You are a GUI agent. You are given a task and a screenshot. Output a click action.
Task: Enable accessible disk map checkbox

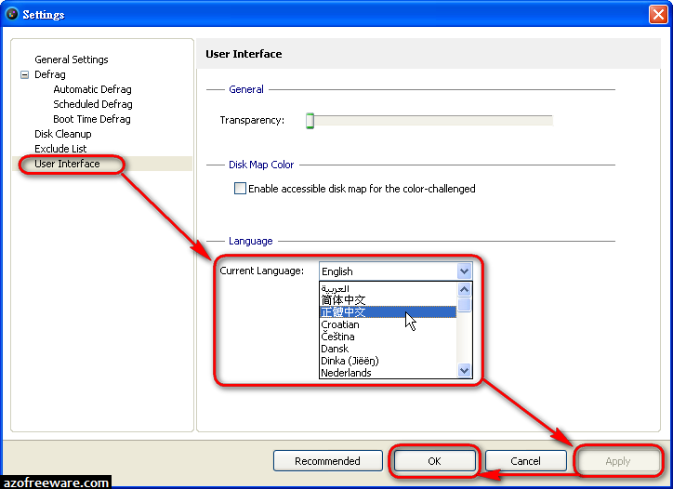point(240,189)
